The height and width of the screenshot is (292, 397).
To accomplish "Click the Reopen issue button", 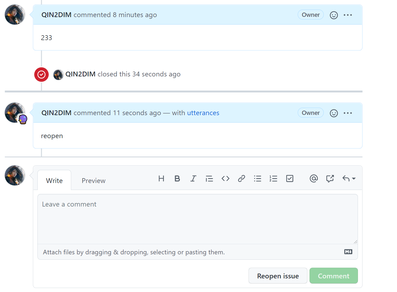I will pyautogui.click(x=278, y=276).
